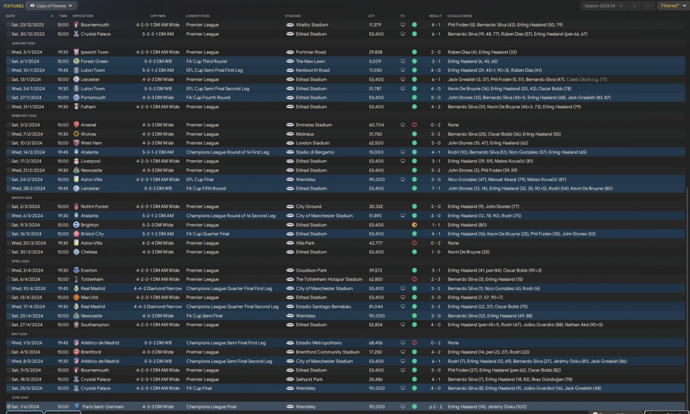Click the Arsenal club badge

tap(76, 125)
